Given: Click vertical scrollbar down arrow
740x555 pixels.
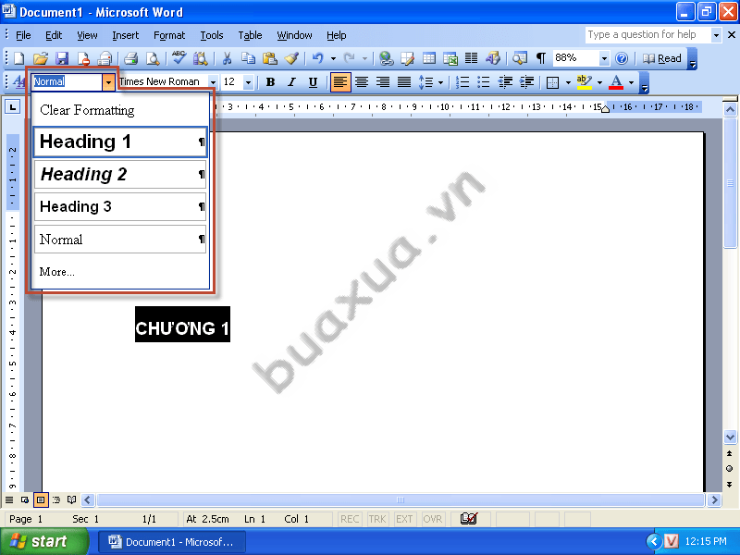Looking at the screenshot, I should click(x=730, y=437).
